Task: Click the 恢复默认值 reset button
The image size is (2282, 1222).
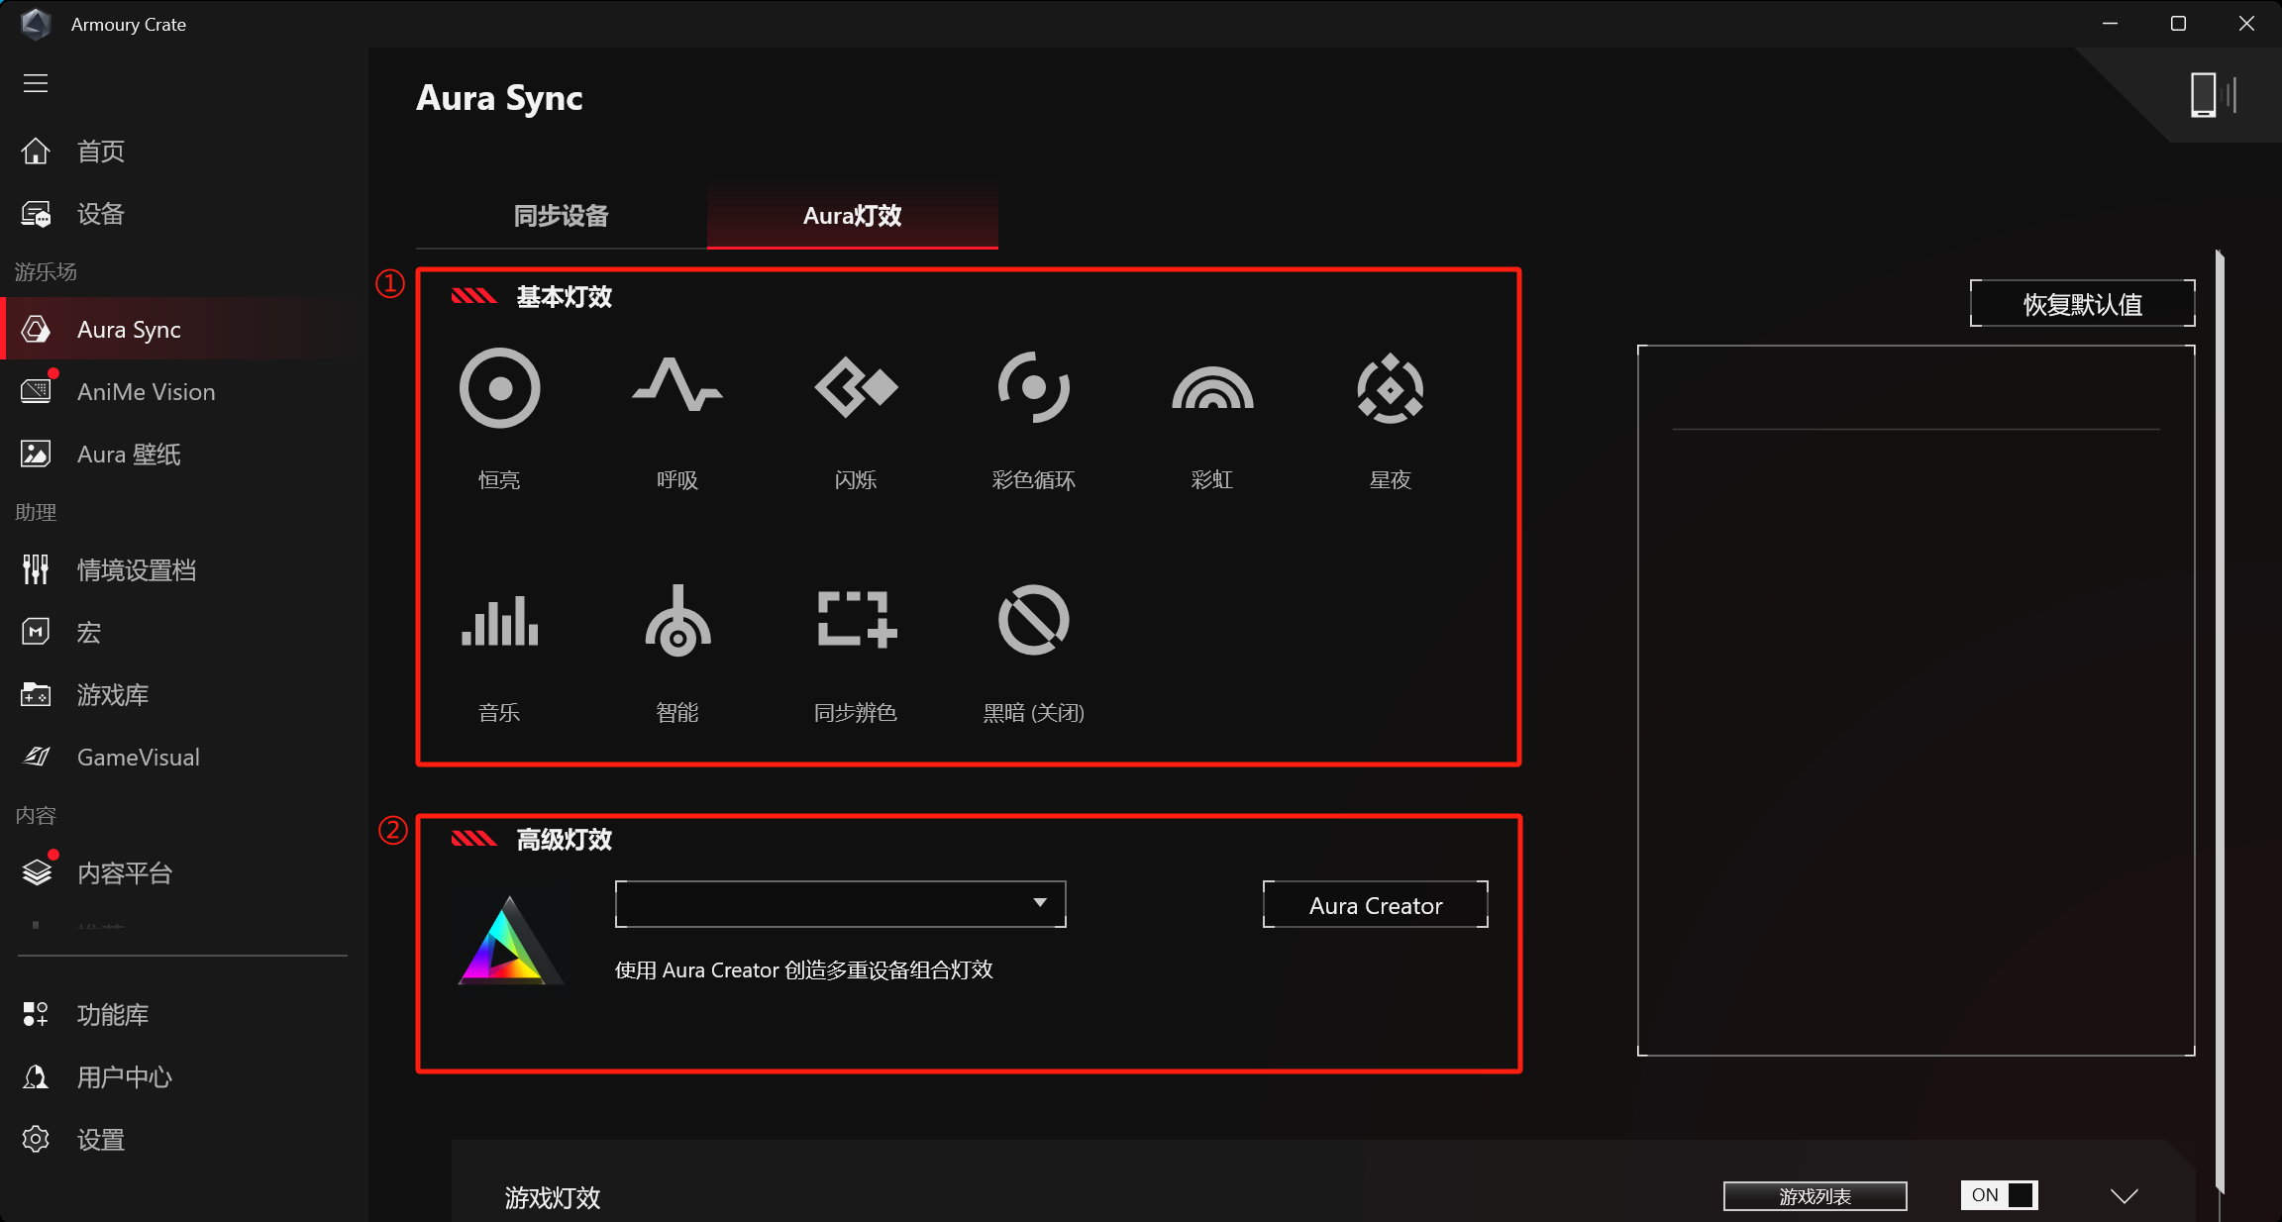Action: tap(2083, 304)
